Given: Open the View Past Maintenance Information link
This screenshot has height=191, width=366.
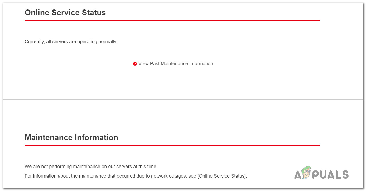Looking at the screenshot, I should click(x=176, y=64).
